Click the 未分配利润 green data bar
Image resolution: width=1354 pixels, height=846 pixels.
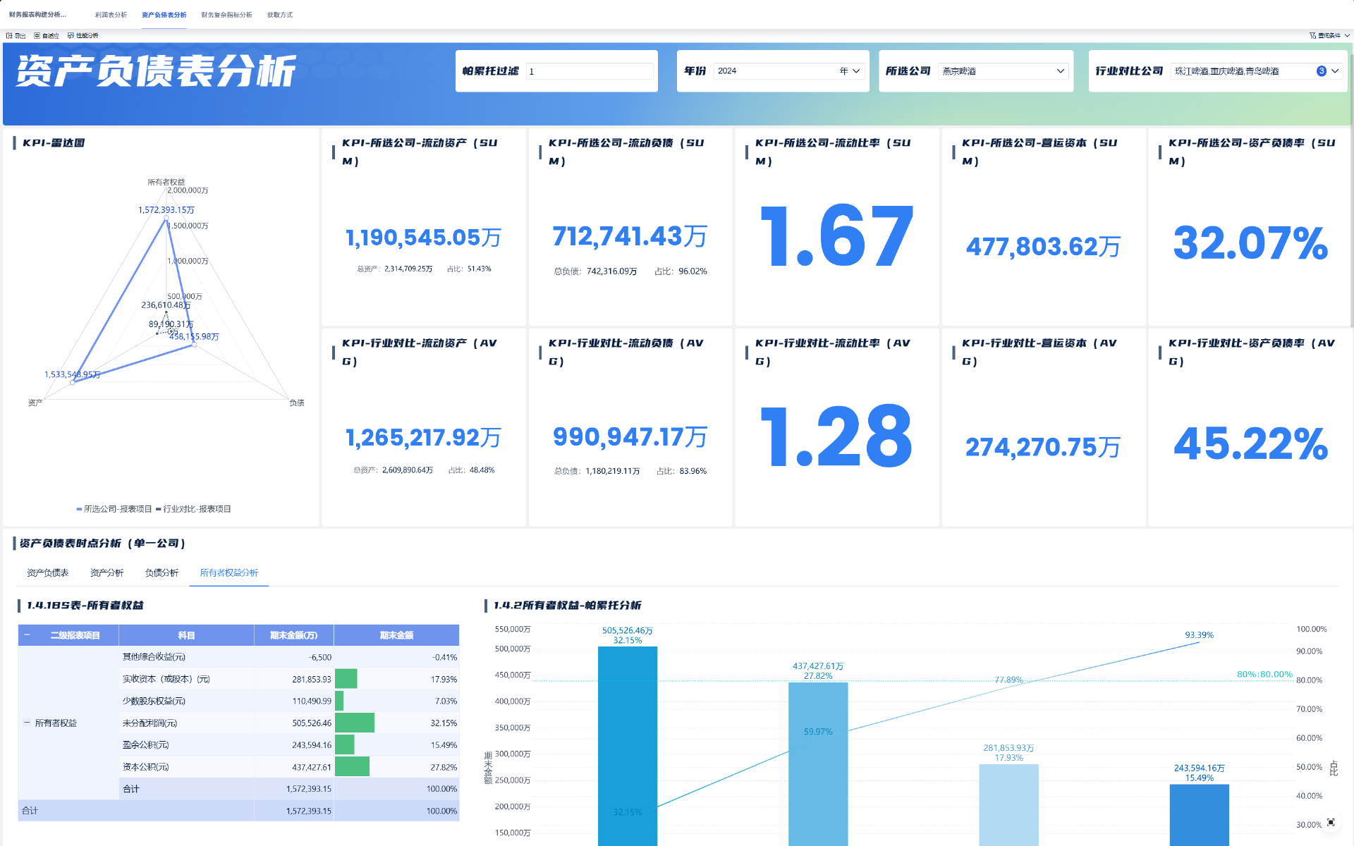[x=355, y=723]
